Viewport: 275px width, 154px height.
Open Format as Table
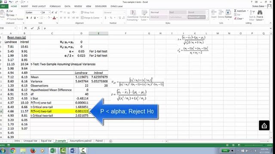[144, 15]
